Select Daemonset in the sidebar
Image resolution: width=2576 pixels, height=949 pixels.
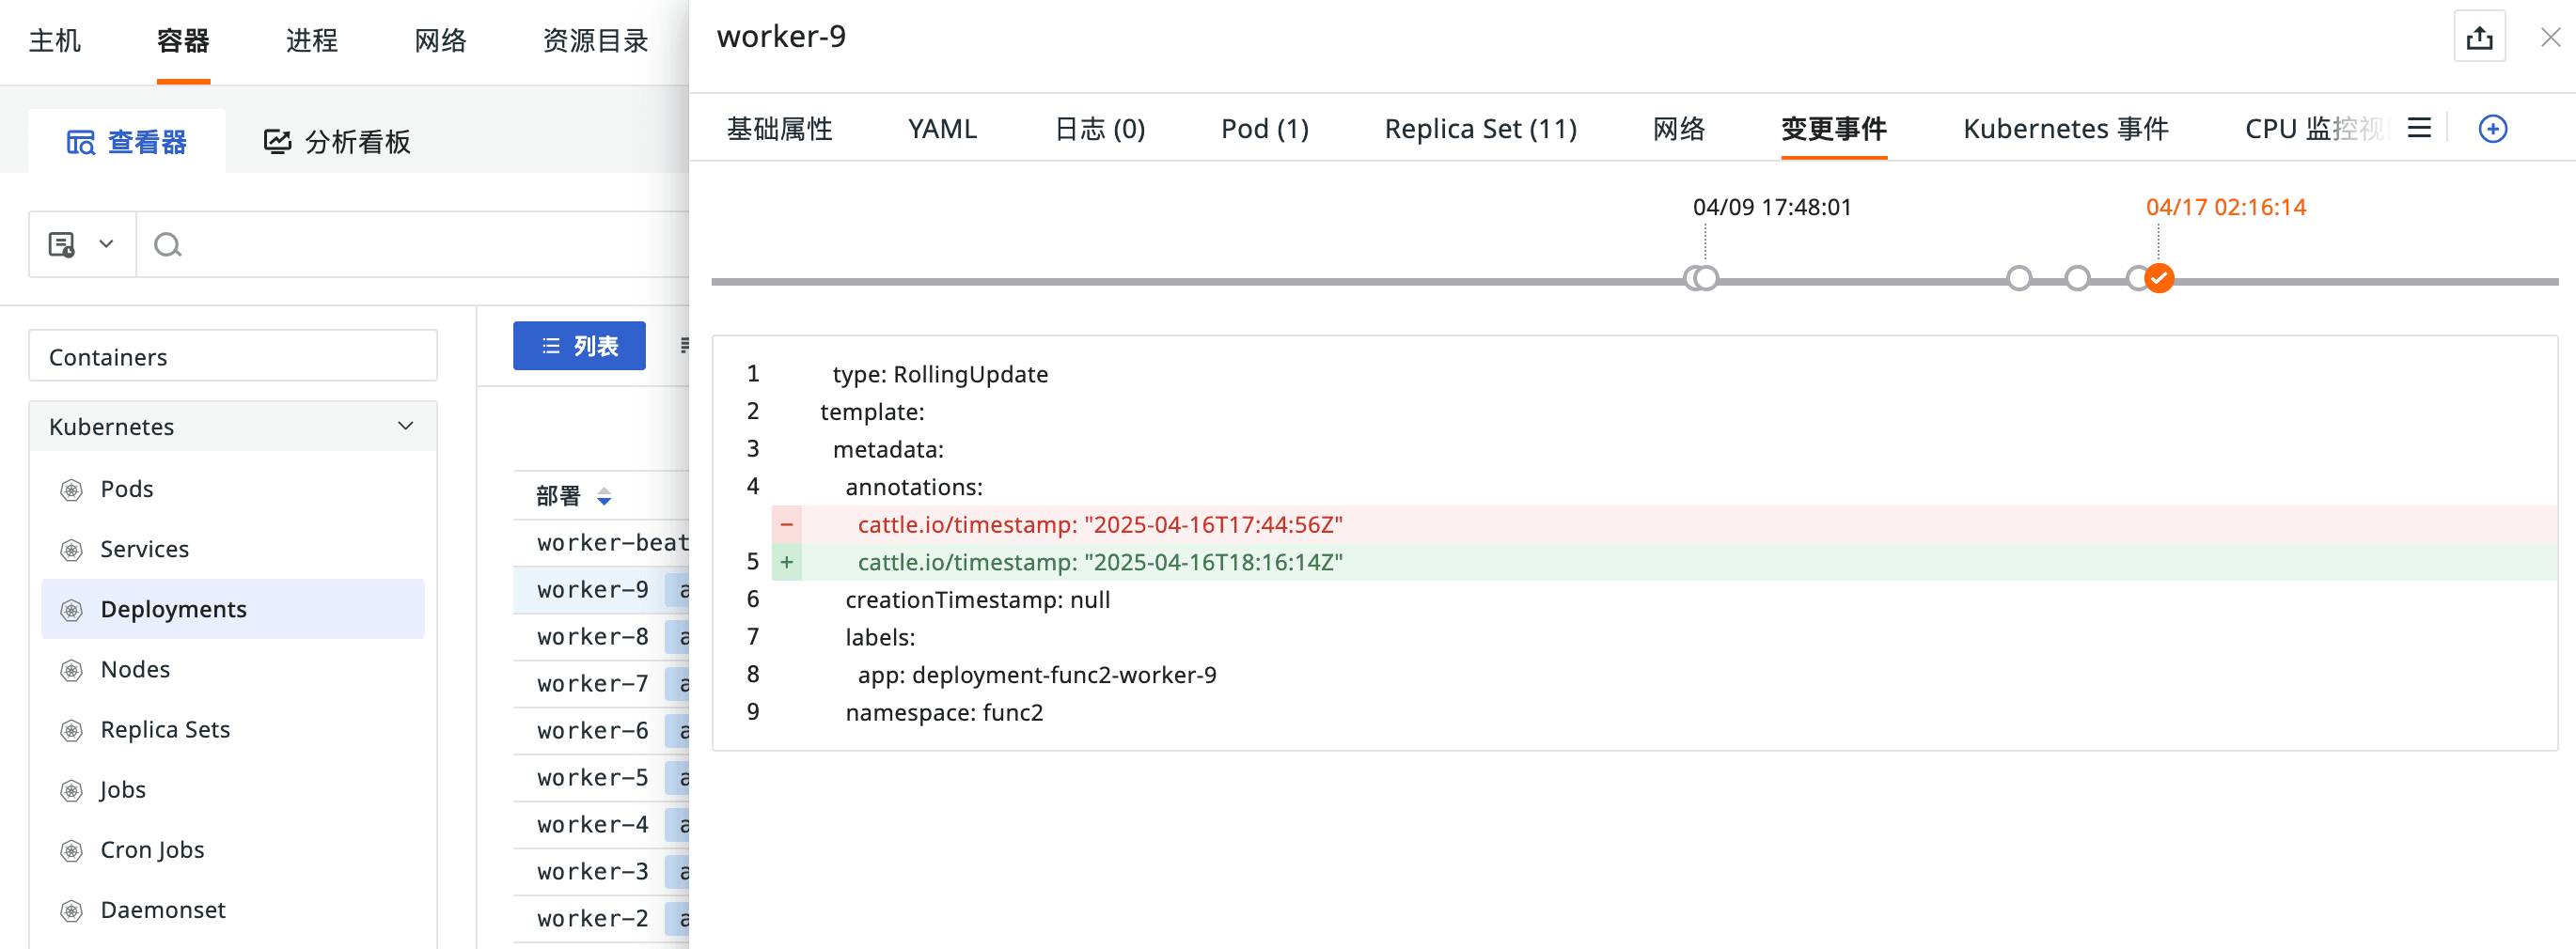(163, 910)
